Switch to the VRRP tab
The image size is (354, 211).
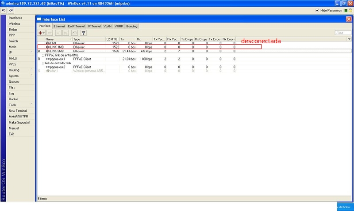pyautogui.click(x=119, y=26)
